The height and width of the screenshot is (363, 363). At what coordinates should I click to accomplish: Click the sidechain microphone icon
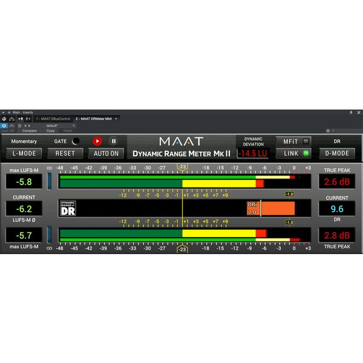click(x=28, y=119)
